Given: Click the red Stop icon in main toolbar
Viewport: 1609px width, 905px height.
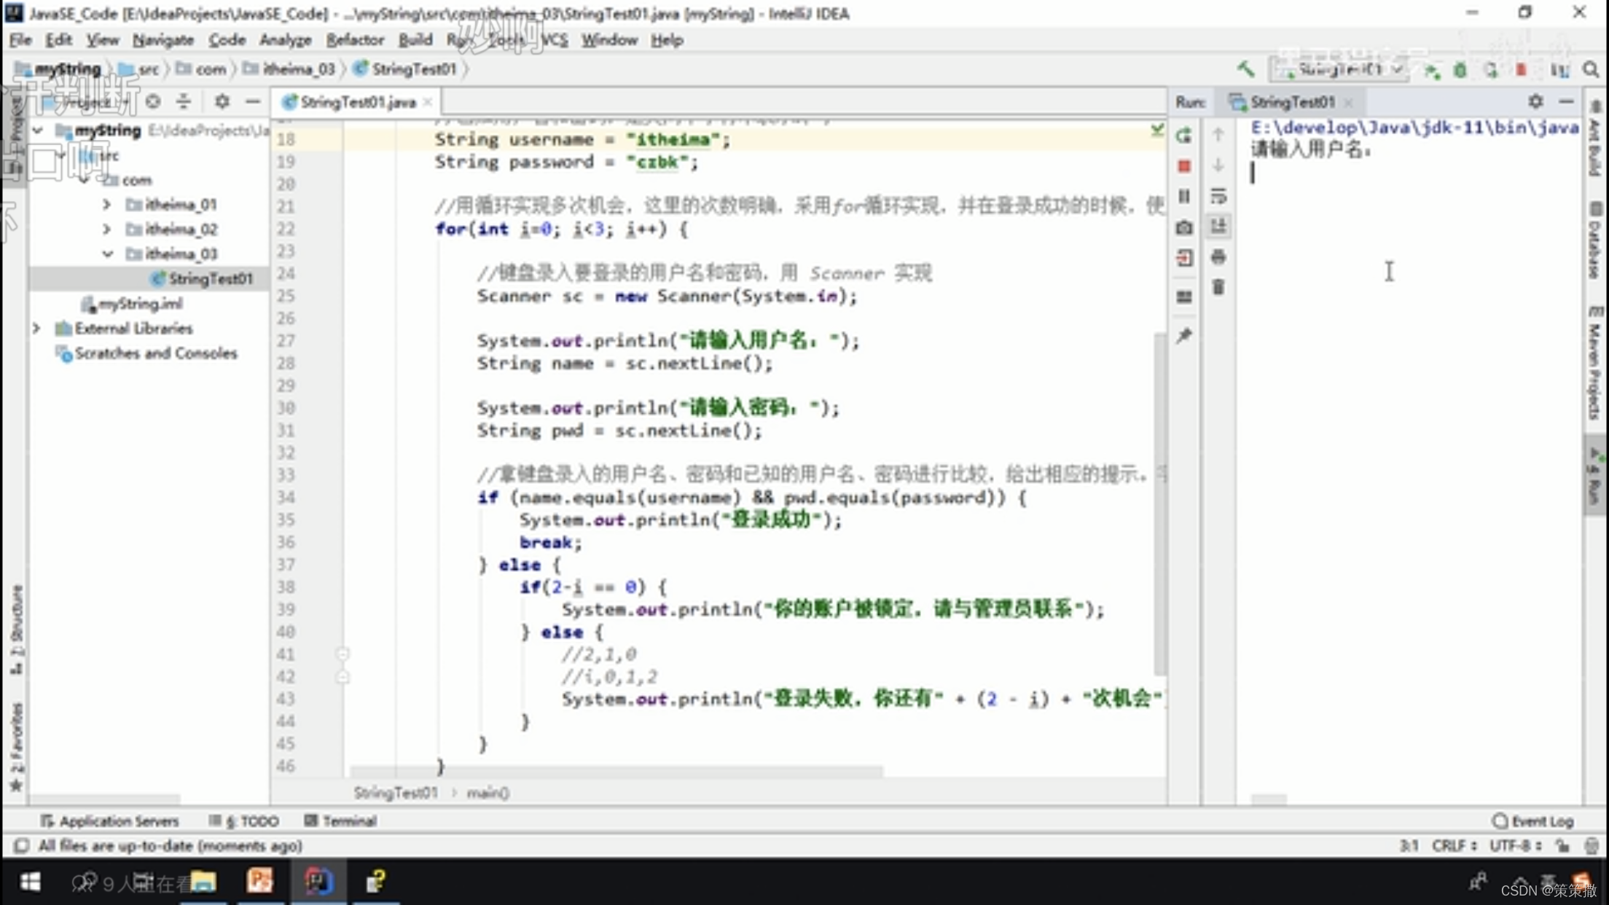Looking at the screenshot, I should click(1521, 71).
